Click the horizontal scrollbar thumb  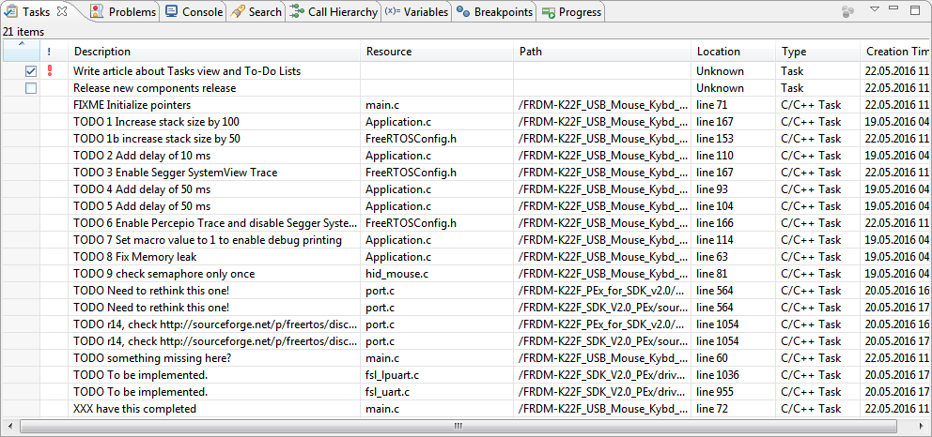[458, 426]
